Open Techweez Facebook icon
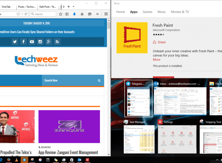The image size is (222, 163). 23,42
